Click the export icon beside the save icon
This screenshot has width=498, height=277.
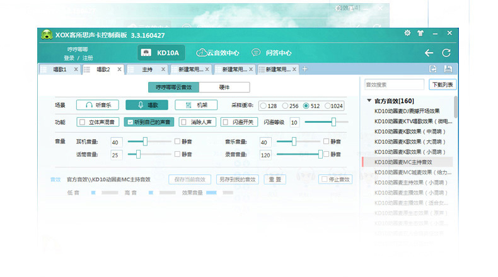click(x=433, y=69)
